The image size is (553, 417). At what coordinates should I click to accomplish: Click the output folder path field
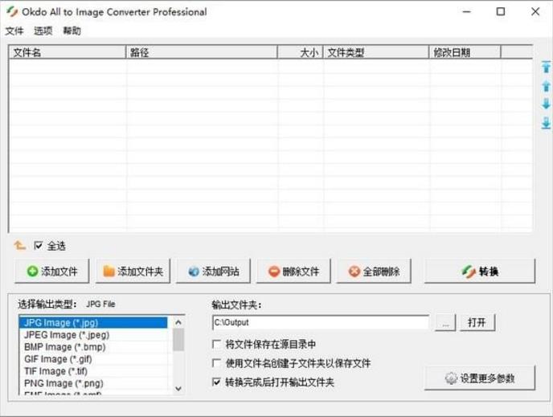[320, 322]
